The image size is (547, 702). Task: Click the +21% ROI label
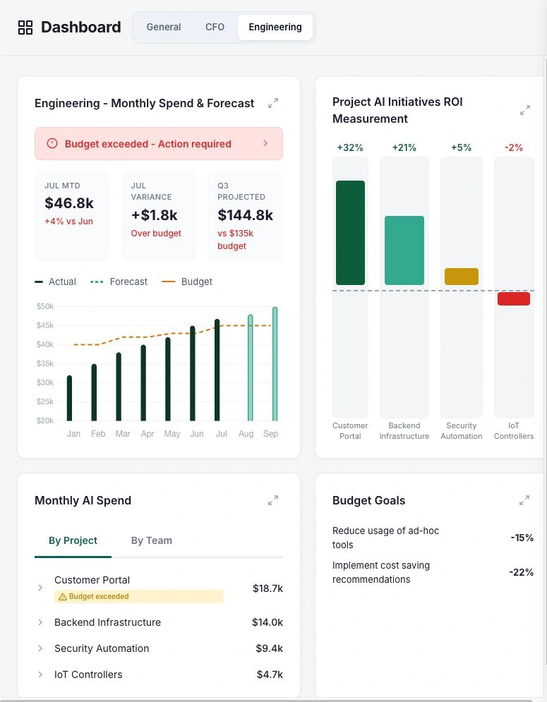[x=404, y=147]
